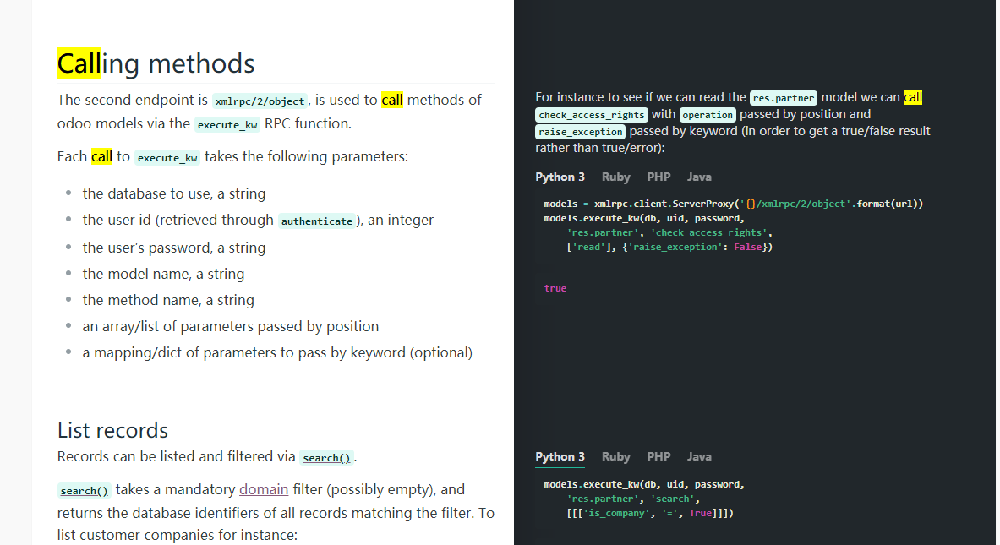Click the Calling methods heading
The height and width of the screenshot is (545, 1000).
[155, 63]
